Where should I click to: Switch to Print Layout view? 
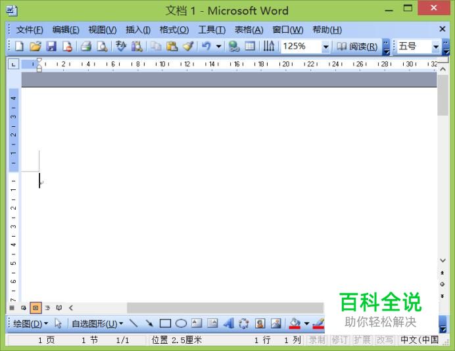[36, 308]
